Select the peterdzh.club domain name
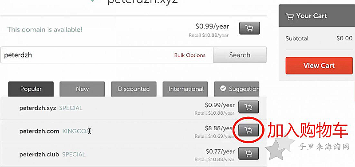This screenshot has width=355, height=167. click(x=39, y=155)
